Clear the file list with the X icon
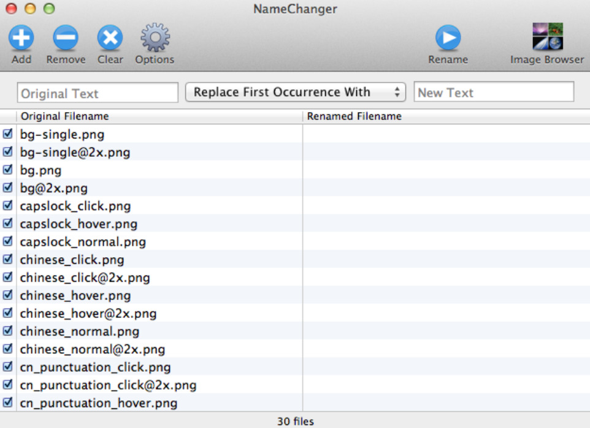The height and width of the screenshot is (428, 590). [x=110, y=38]
